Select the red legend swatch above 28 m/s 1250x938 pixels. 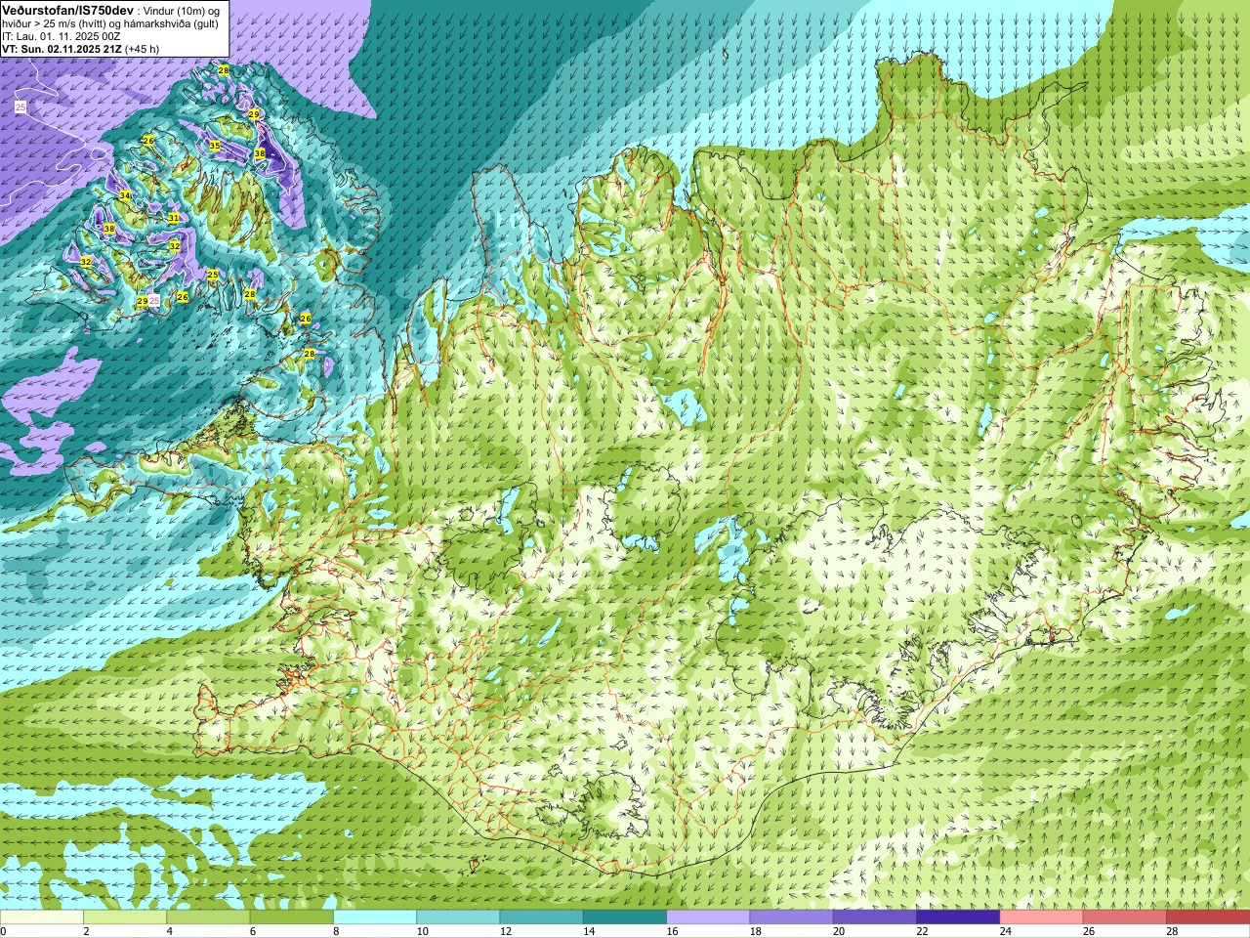(1208, 917)
